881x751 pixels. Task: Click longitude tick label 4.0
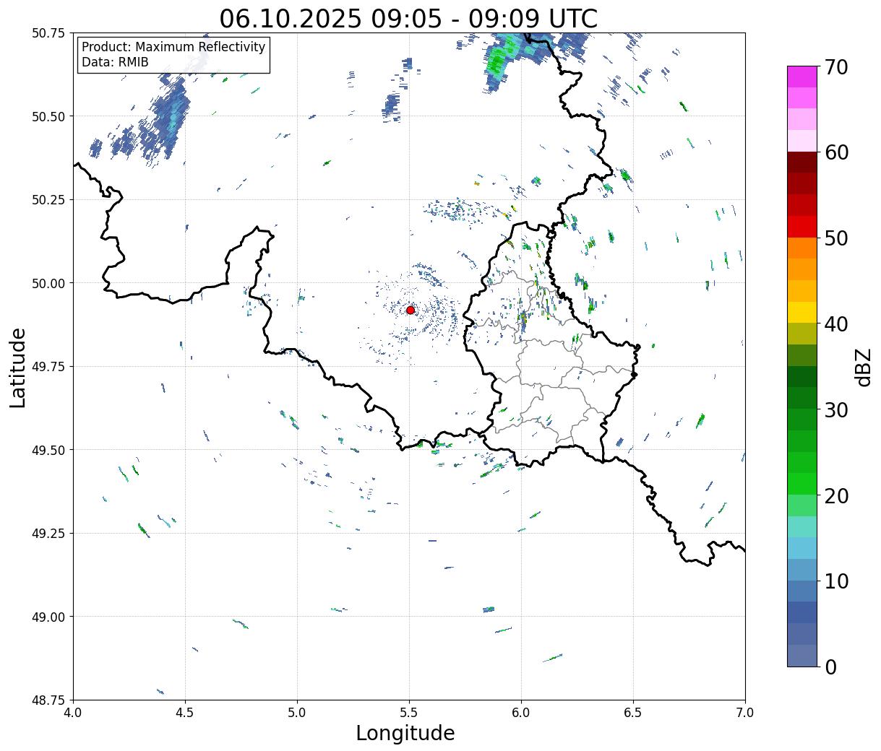pos(73,713)
